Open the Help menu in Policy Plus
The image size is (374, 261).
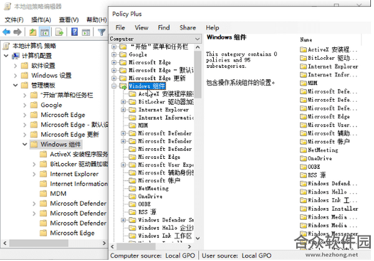coord(213,27)
